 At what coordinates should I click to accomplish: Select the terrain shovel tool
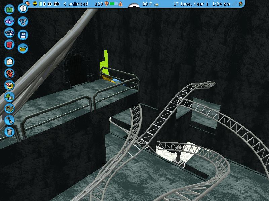click(9, 120)
